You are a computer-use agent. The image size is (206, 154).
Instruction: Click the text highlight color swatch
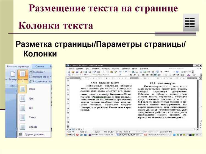click(188, 75)
